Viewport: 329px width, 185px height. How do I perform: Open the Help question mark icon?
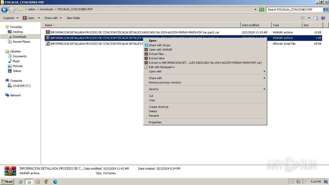323,18
